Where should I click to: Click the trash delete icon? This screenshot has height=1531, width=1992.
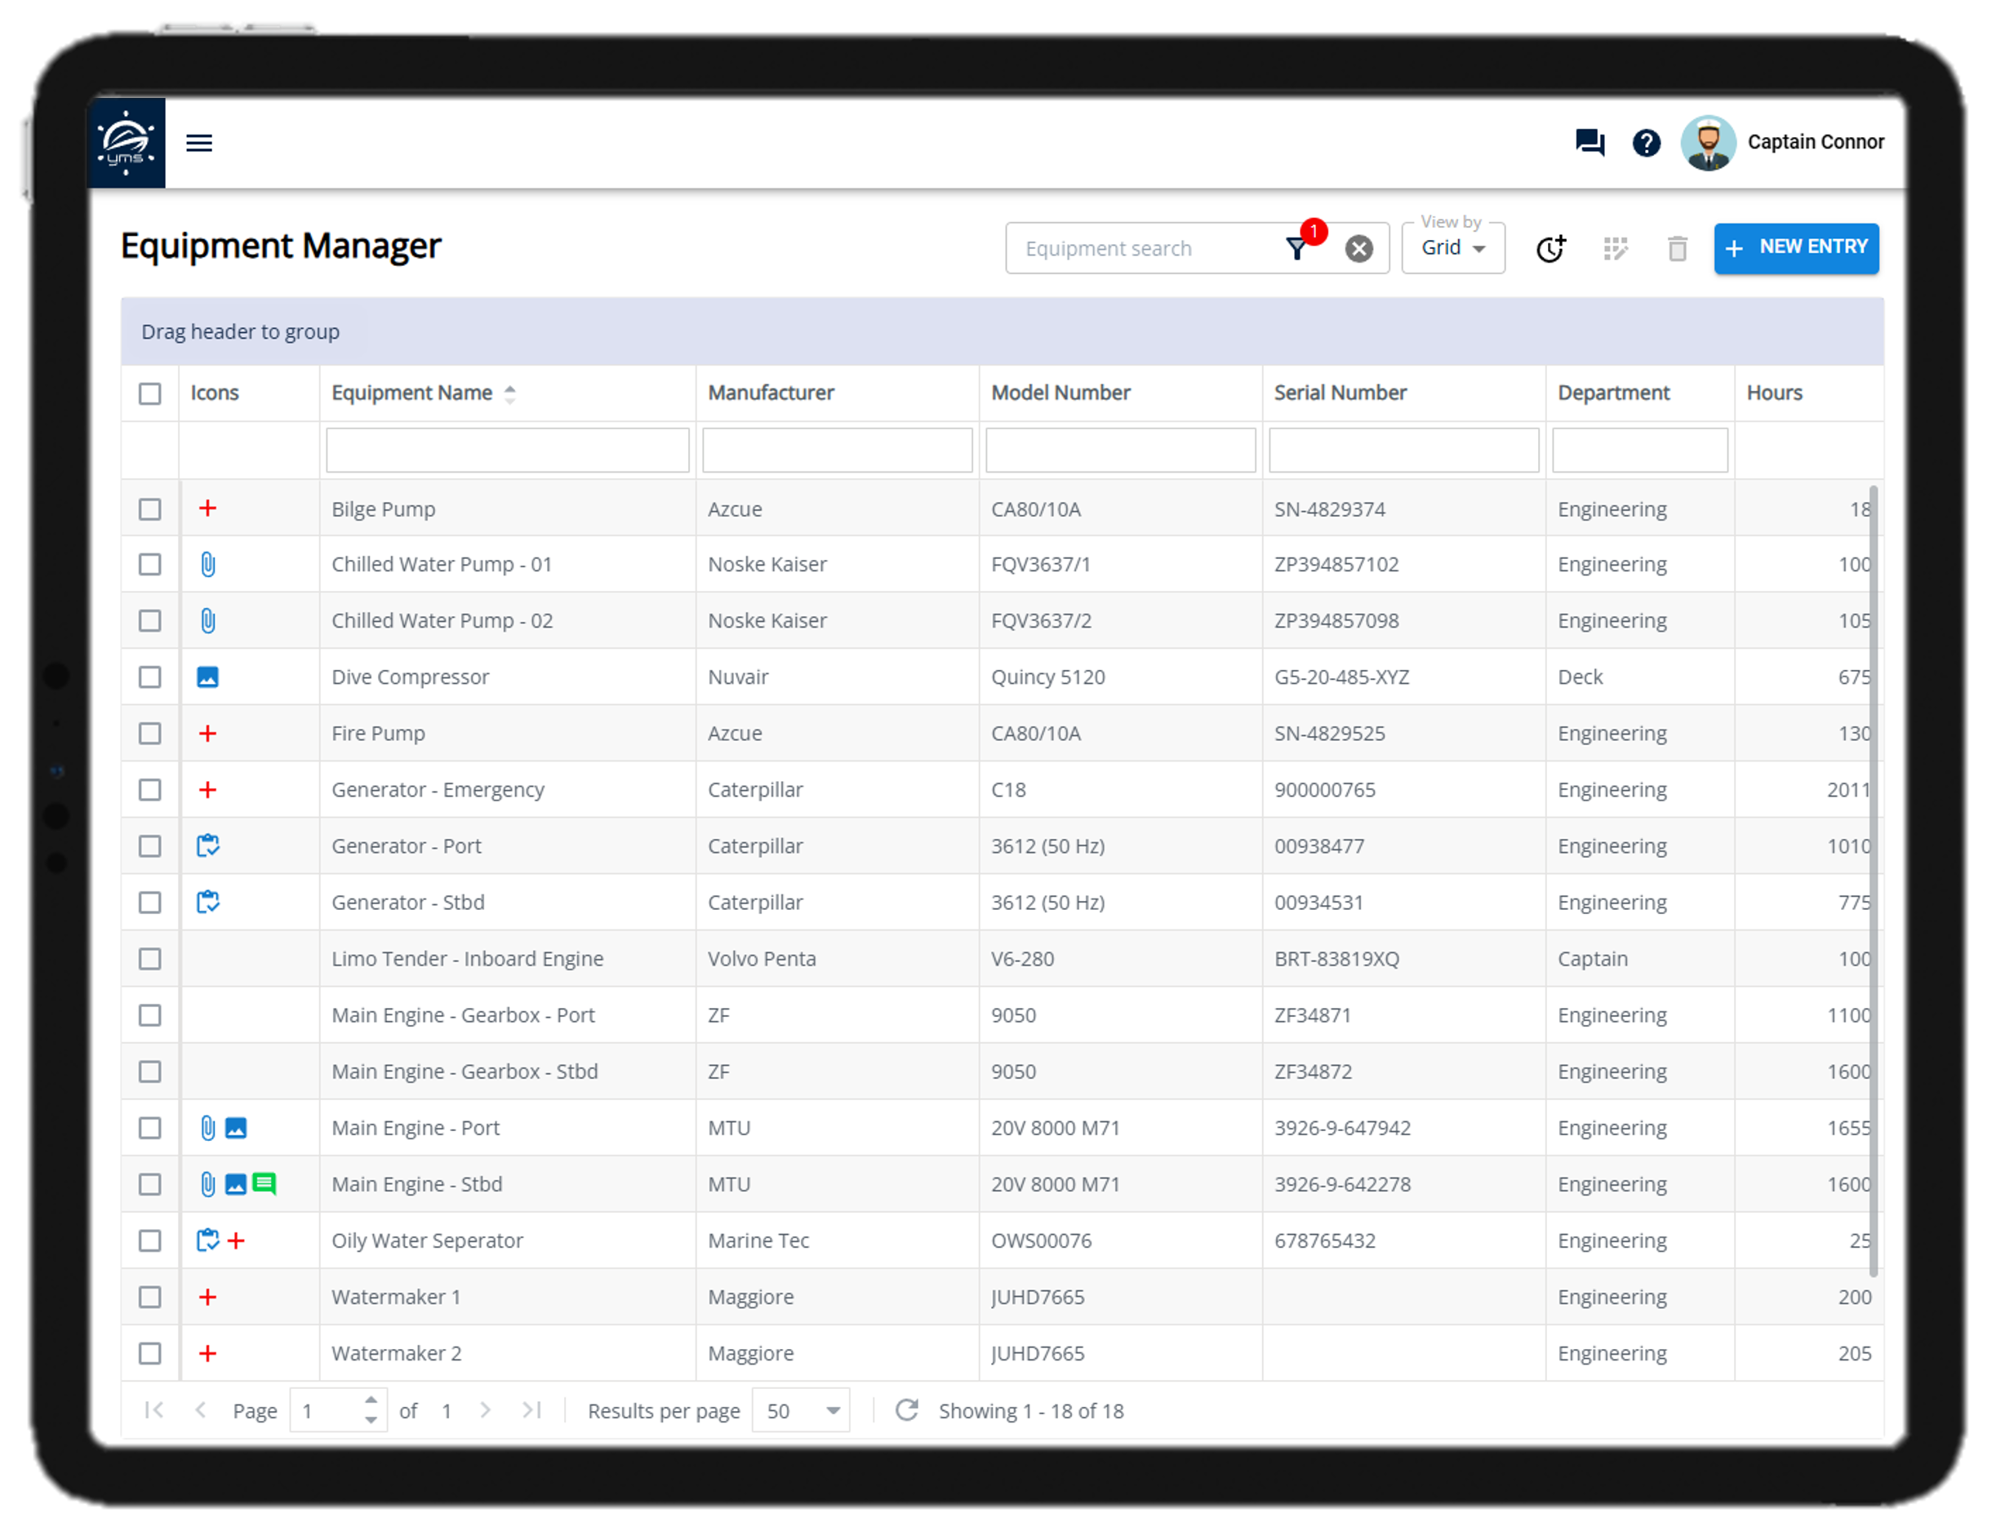pyautogui.click(x=1677, y=249)
